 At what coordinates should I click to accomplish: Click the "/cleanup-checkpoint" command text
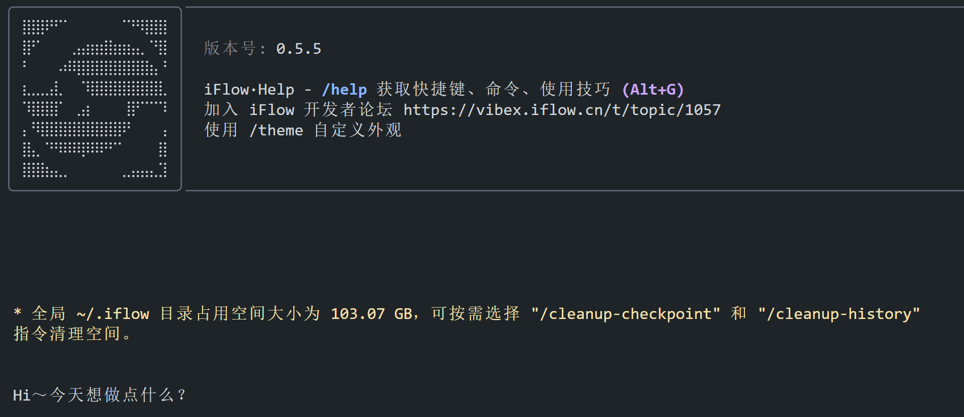point(625,314)
